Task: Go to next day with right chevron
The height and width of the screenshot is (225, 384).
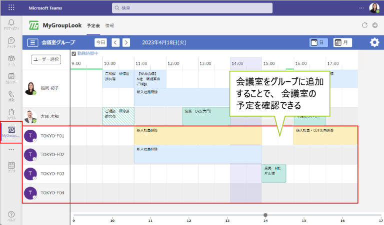Action: click(x=126, y=43)
